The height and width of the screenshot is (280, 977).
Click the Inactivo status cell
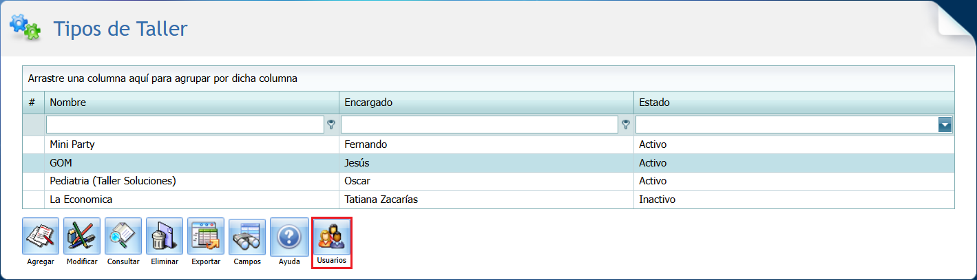[x=794, y=199]
